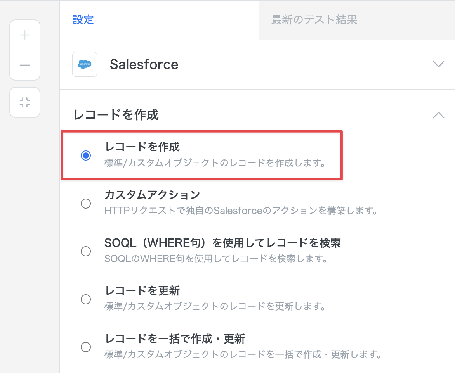Viewport: 455px width, 373px height.
Task: Click the zoom in plus icon
Action: pyautogui.click(x=25, y=35)
